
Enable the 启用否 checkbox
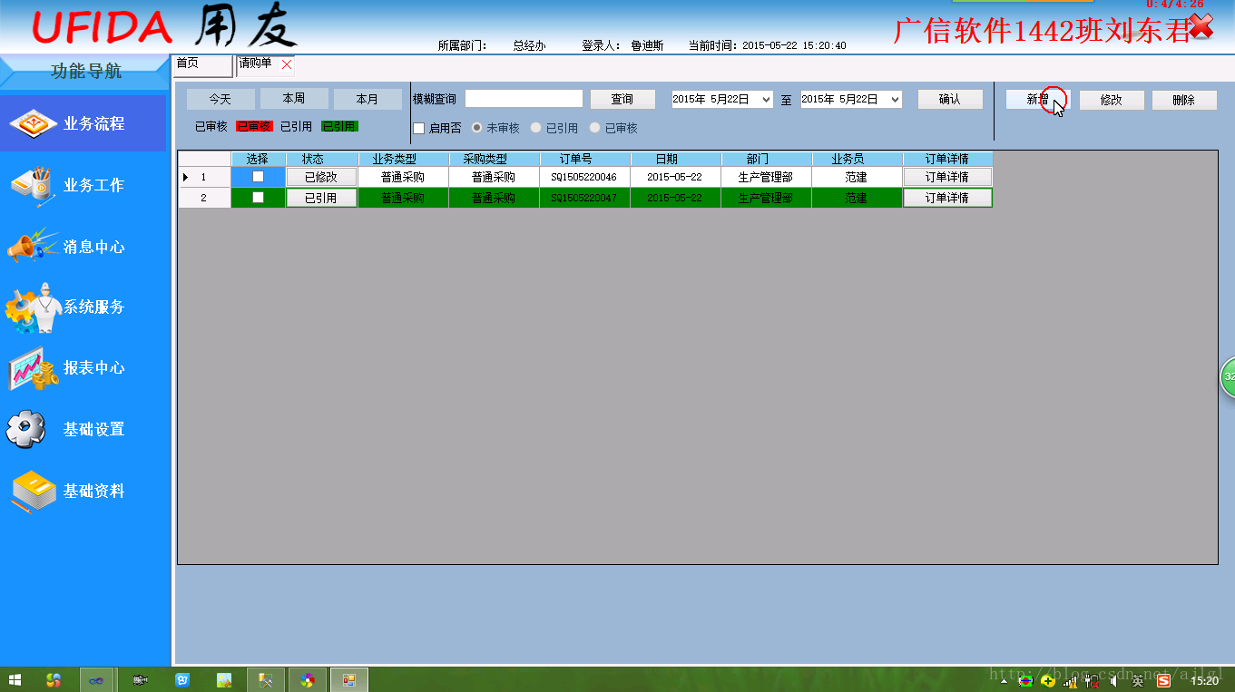click(419, 128)
